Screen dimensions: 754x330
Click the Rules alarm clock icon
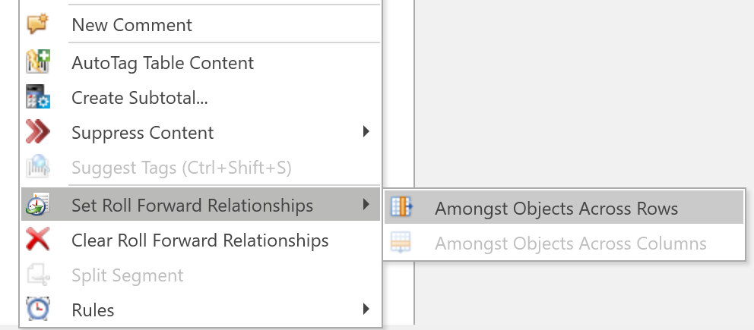[x=37, y=309]
